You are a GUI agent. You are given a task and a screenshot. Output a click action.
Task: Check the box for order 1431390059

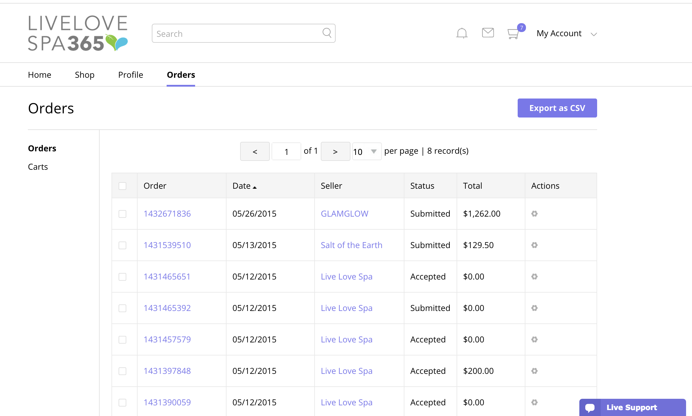click(x=122, y=403)
